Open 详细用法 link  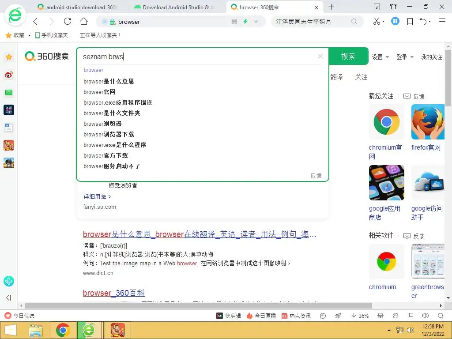click(x=98, y=196)
